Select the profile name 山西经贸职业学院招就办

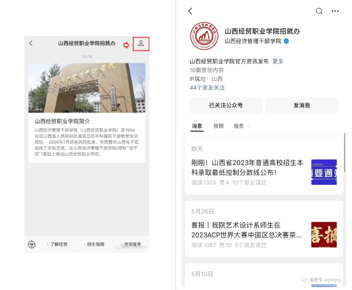[263, 31]
